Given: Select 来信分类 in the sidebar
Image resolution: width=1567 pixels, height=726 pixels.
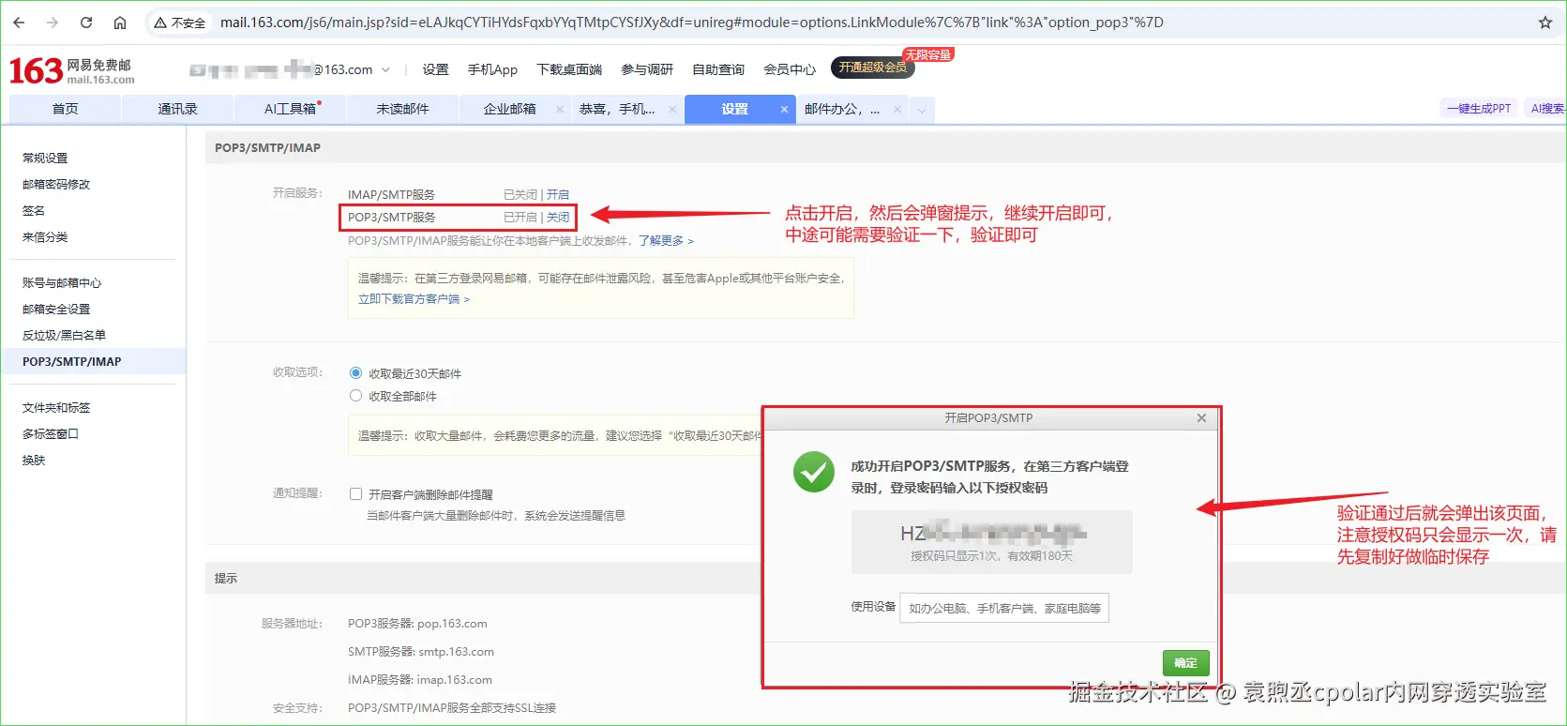Looking at the screenshot, I should [45, 236].
